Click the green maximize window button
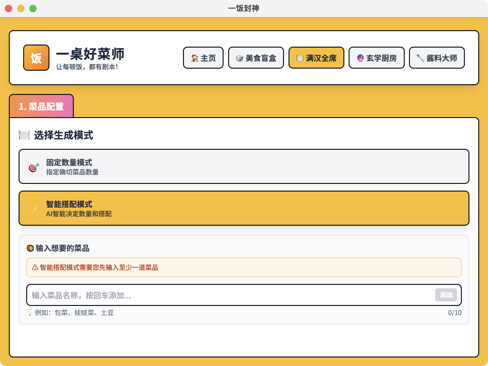 [x=33, y=9]
